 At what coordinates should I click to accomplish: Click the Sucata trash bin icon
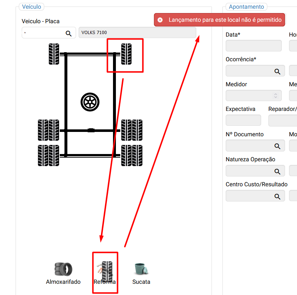pos(141,269)
